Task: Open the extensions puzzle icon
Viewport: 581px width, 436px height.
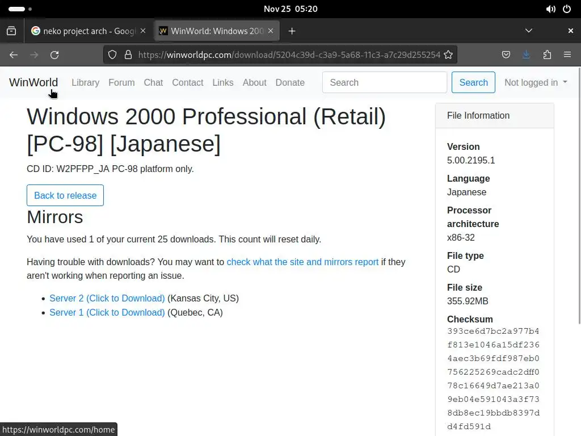Action: tap(547, 55)
